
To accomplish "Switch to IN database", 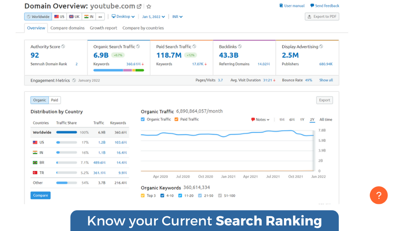I will pyautogui.click(x=89, y=17).
